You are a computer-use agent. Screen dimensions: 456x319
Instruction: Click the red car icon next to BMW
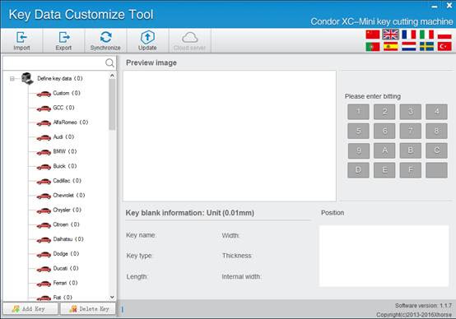click(x=44, y=152)
